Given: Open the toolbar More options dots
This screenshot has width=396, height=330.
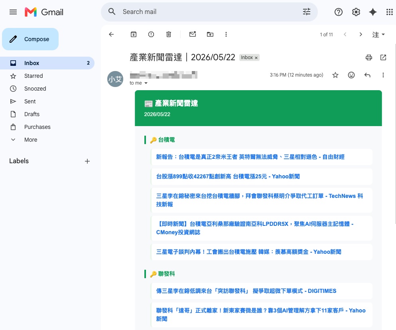Looking at the screenshot, I should (226, 34).
